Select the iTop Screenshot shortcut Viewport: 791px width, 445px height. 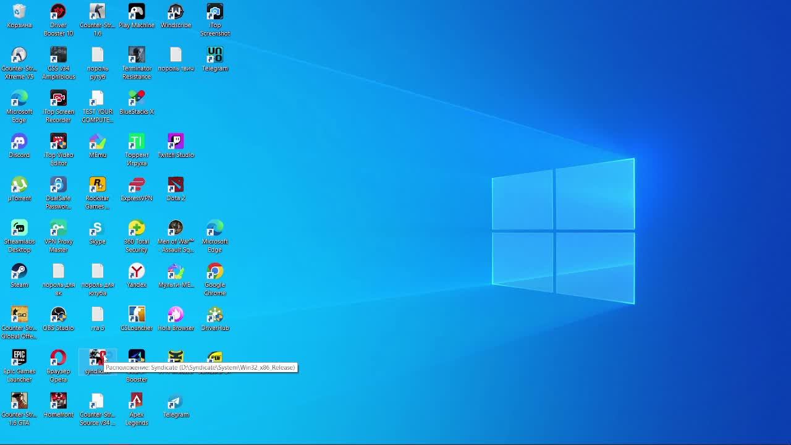tap(215, 20)
